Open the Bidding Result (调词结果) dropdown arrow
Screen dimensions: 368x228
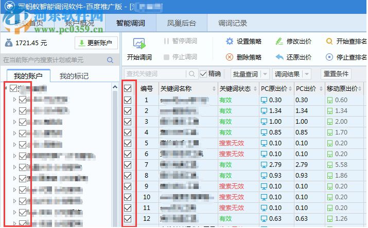click(307, 74)
